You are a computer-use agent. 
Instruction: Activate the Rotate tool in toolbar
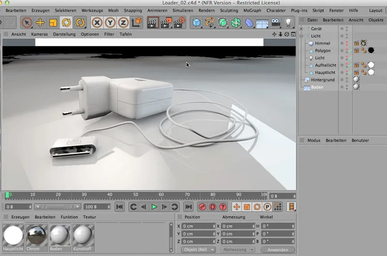pos(66,23)
